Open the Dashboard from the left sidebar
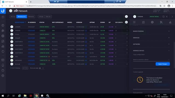 3,25
